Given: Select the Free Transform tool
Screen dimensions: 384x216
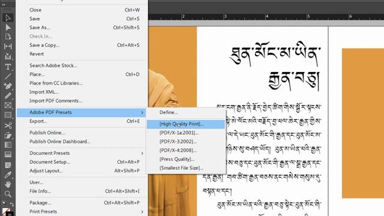Looking at the screenshot, I should [8, 135].
